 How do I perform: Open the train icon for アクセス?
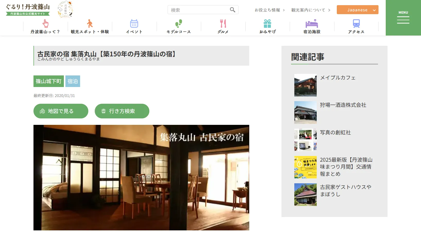coord(356,24)
